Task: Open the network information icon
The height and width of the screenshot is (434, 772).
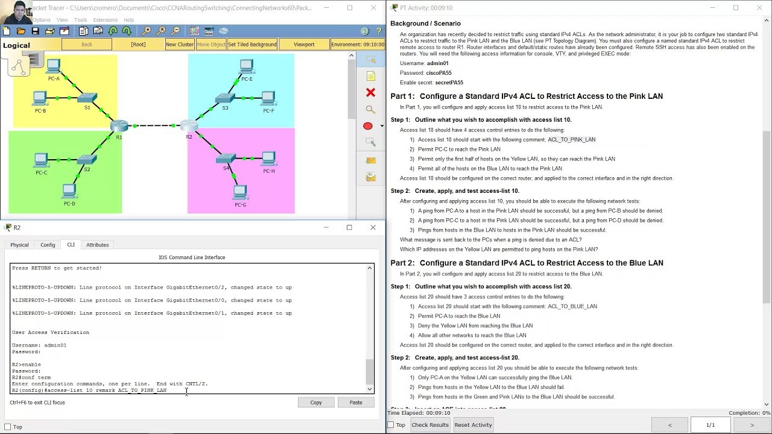Action: [364, 31]
